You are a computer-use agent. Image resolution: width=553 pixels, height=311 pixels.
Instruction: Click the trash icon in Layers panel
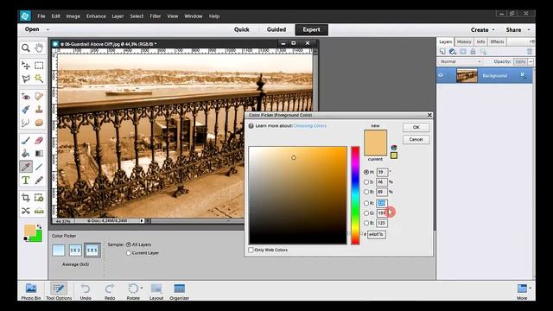click(x=529, y=52)
